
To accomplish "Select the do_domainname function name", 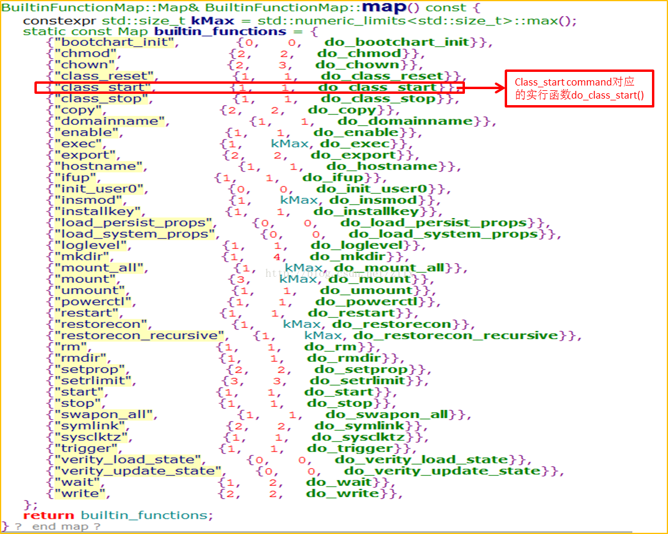I will point(406,121).
